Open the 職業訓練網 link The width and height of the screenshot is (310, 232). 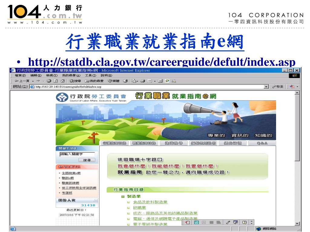(x=70, y=183)
